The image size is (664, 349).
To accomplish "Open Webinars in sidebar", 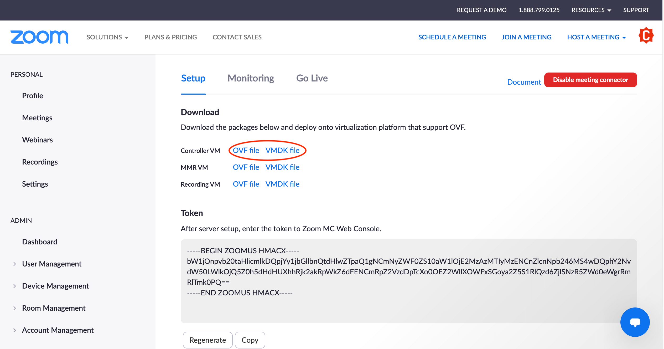I will 38,140.
